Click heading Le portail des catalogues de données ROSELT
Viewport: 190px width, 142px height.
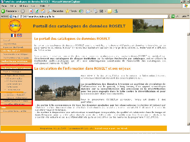[x=72, y=38]
